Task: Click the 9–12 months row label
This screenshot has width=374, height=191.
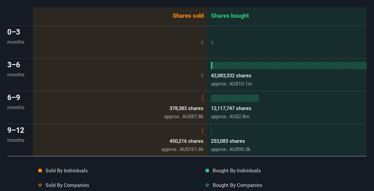Action: pos(16,135)
